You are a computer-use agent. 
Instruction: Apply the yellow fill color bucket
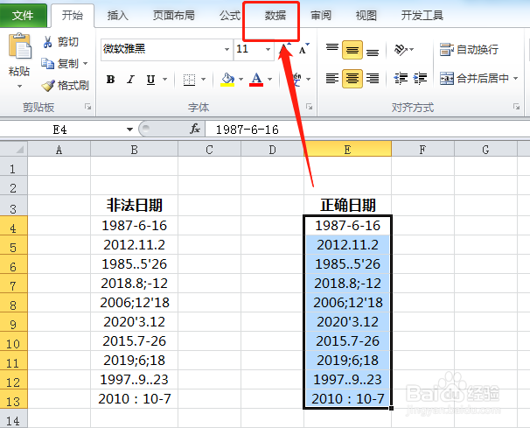[227, 80]
